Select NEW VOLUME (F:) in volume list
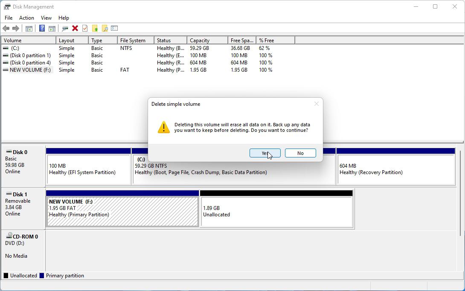This screenshot has width=465, height=291. click(30, 70)
